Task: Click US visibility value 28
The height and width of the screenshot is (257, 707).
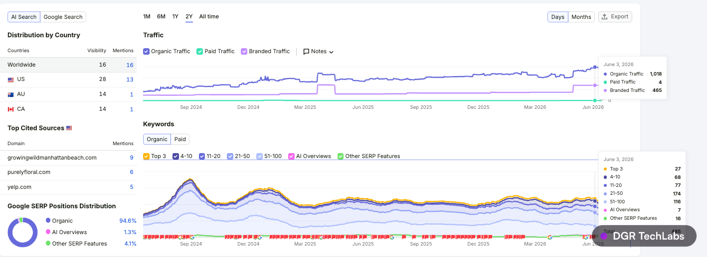Action: point(103,80)
